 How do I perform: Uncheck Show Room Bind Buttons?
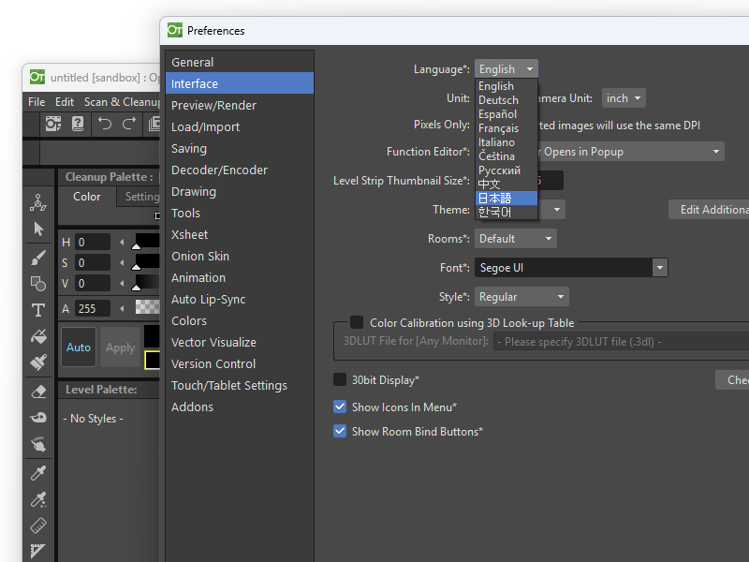[x=340, y=431]
